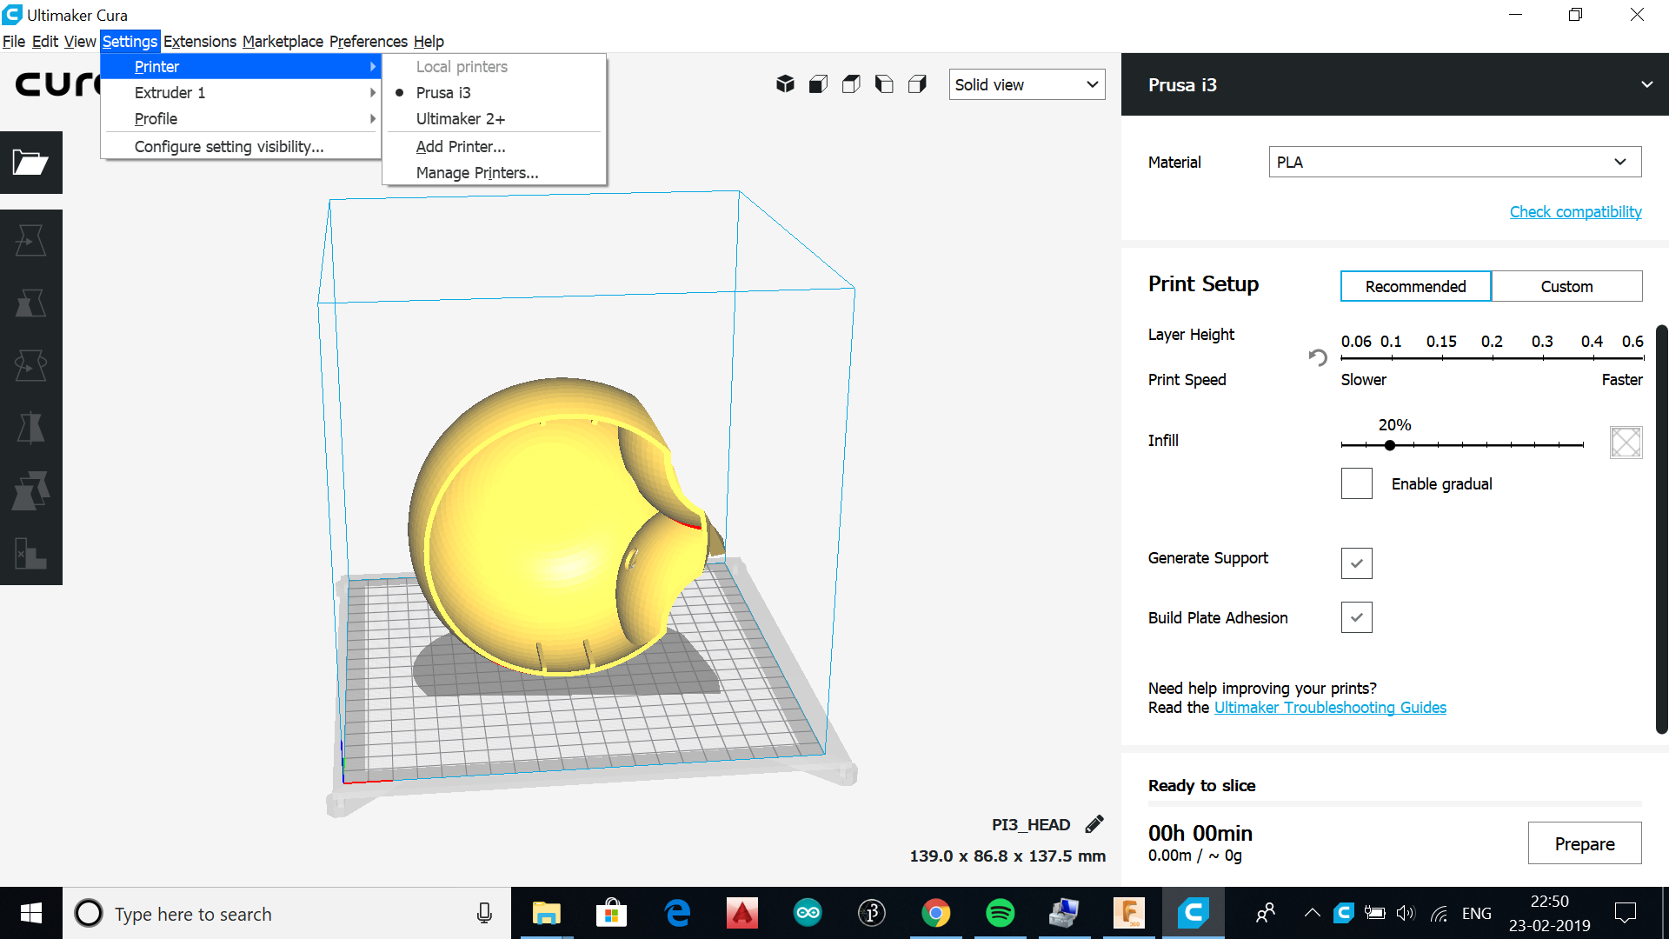
Task: Open the PLA material dropdown
Action: tap(1454, 162)
